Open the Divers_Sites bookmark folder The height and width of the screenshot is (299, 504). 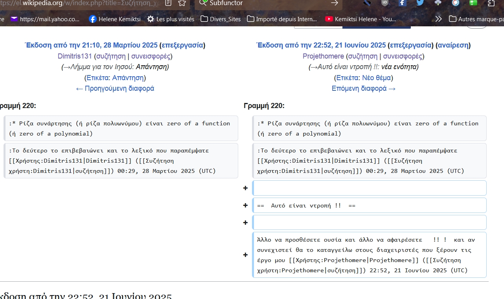pos(221,19)
